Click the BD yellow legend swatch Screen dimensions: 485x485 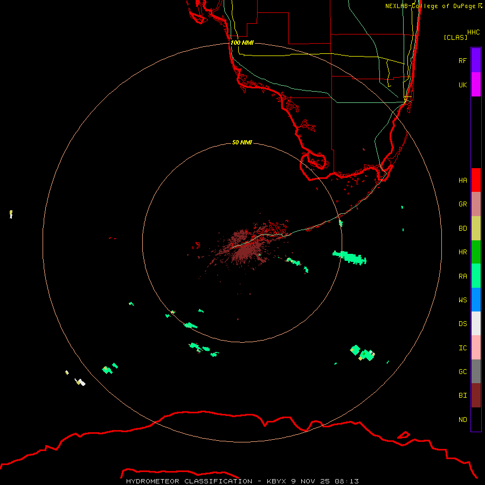476,228
